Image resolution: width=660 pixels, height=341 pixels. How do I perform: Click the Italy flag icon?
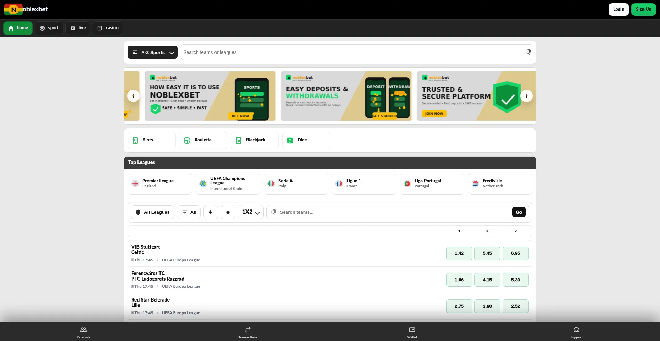(x=271, y=184)
